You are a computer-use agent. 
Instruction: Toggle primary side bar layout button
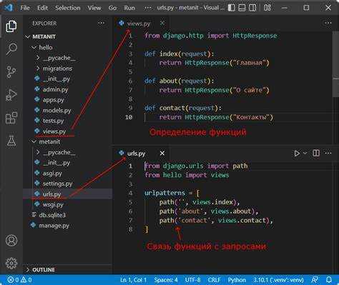pyautogui.click(x=231, y=8)
